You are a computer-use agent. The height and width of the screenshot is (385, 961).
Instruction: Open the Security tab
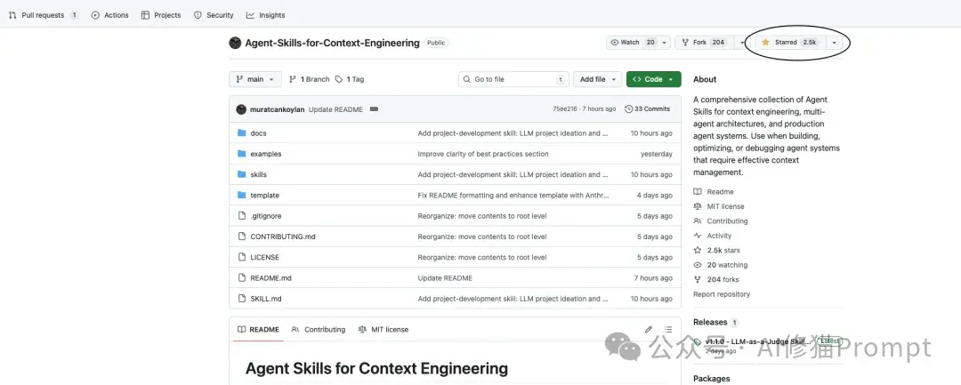(214, 15)
